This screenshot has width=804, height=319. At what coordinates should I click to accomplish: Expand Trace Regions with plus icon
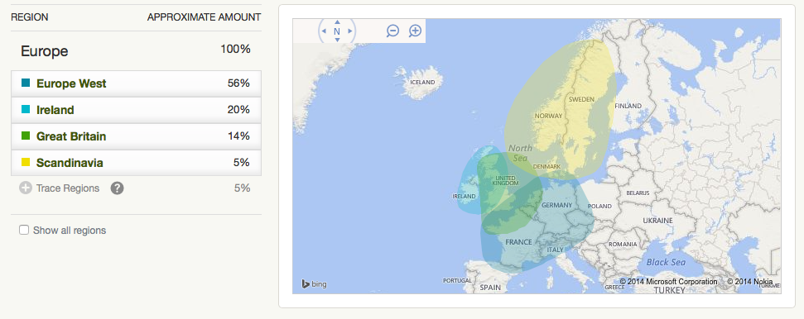26,188
